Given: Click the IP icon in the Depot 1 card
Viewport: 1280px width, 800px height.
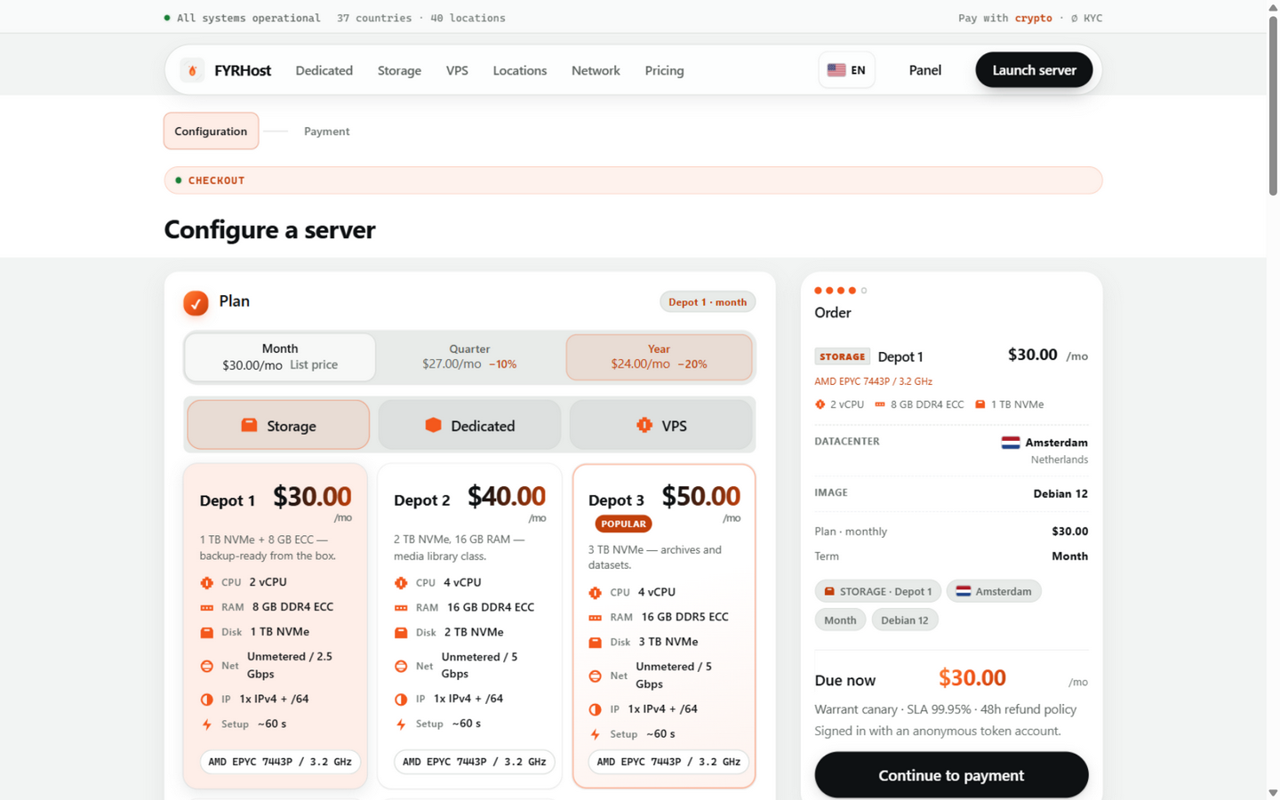Looking at the screenshot, I should [x=207, y=700].
